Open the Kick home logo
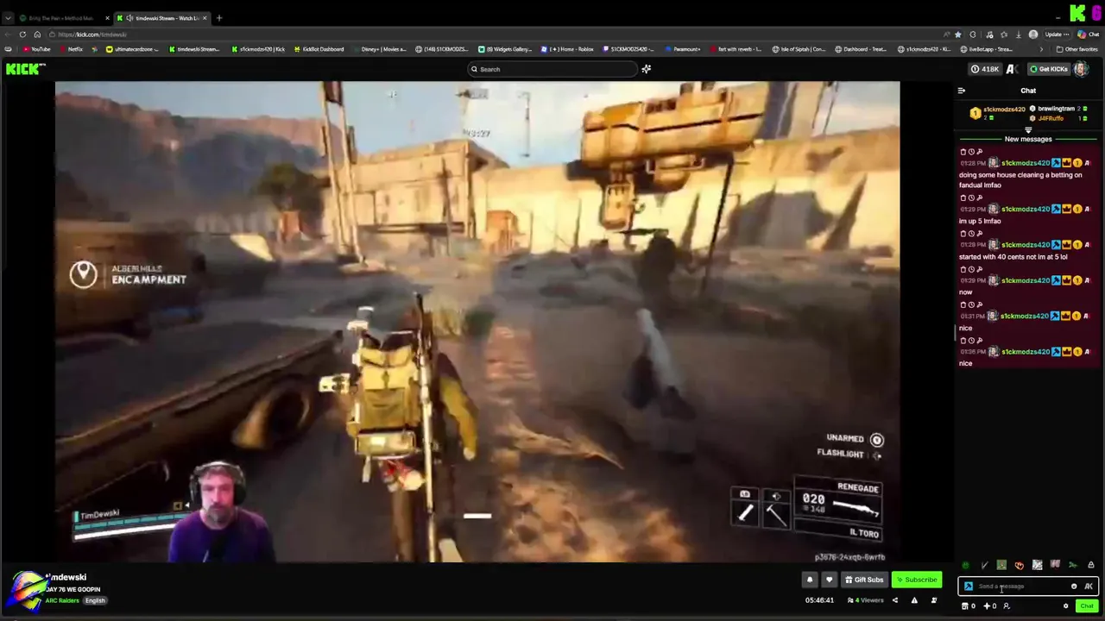 coord(25,69)
